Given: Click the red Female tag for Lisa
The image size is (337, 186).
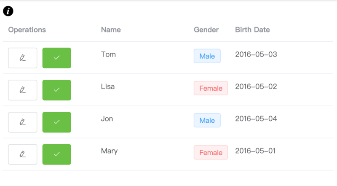Looking at the screenshot, I should point(211,88).
